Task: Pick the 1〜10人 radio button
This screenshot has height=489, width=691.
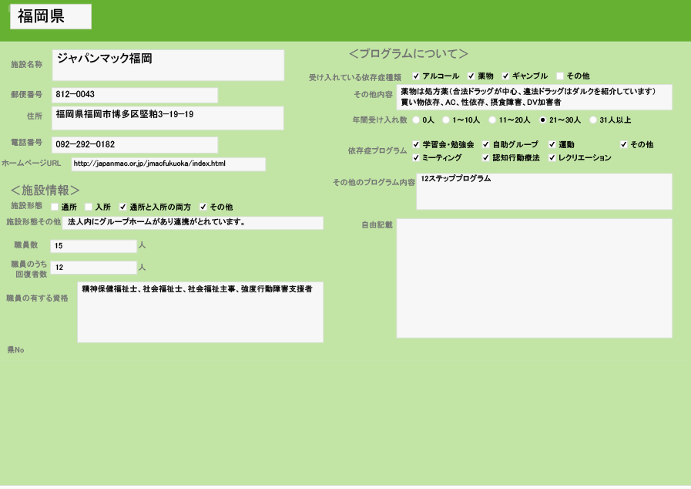Action: tap(446, 120)
